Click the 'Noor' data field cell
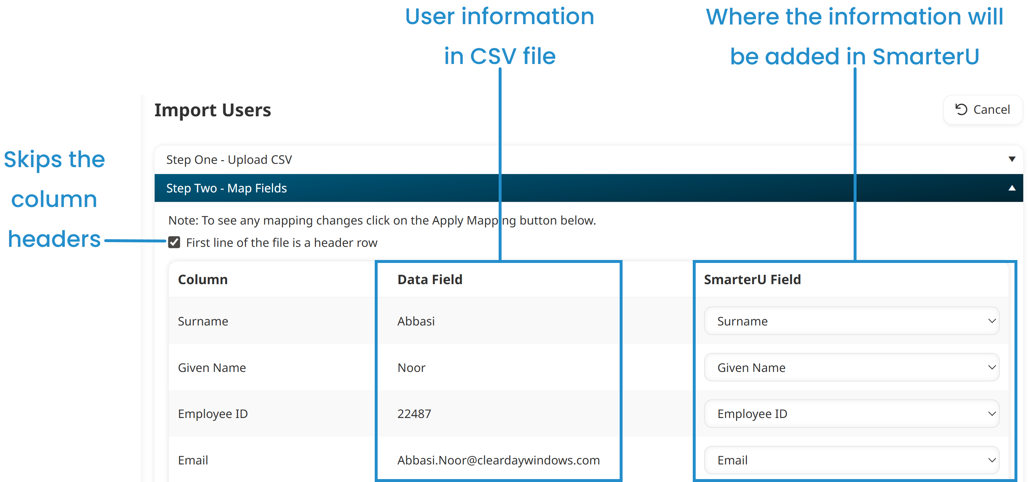 [411, 368]
